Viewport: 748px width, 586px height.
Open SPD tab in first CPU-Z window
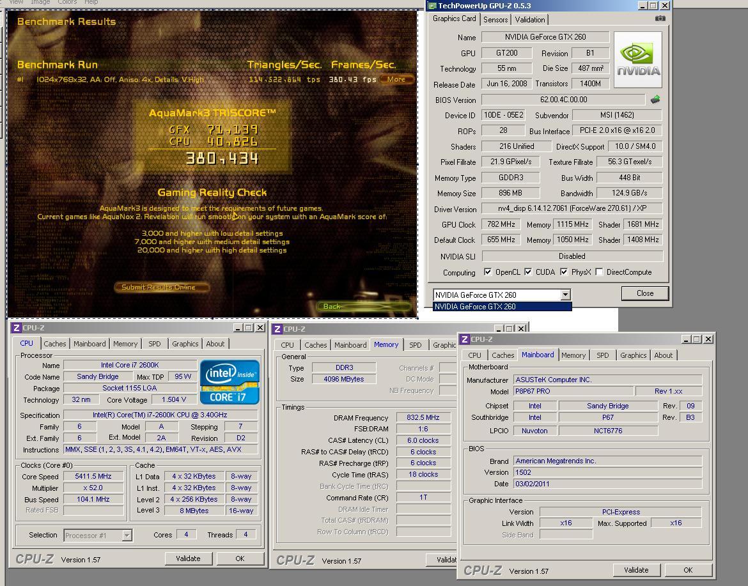(x=155, y=344)
